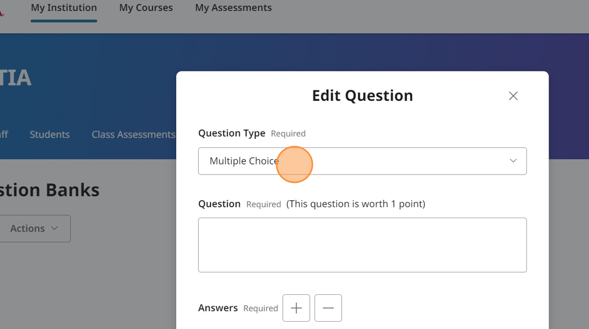Screen dimensions: 589x329
Task: Click the chevron arrow in Question Type
Action: [x=513, y=161]
